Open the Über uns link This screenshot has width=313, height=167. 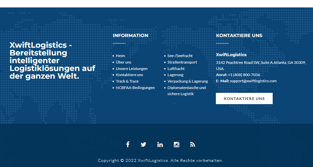[x=124, y=62]
